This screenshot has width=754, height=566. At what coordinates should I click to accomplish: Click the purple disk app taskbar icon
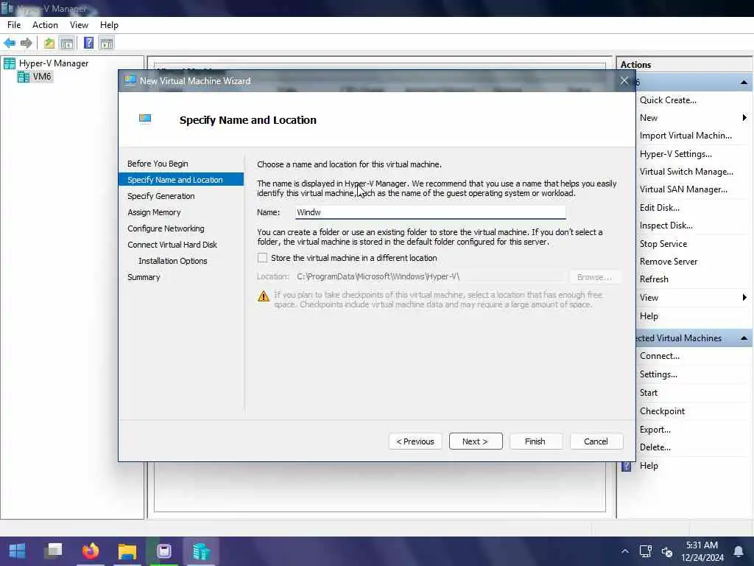[164, 551]
